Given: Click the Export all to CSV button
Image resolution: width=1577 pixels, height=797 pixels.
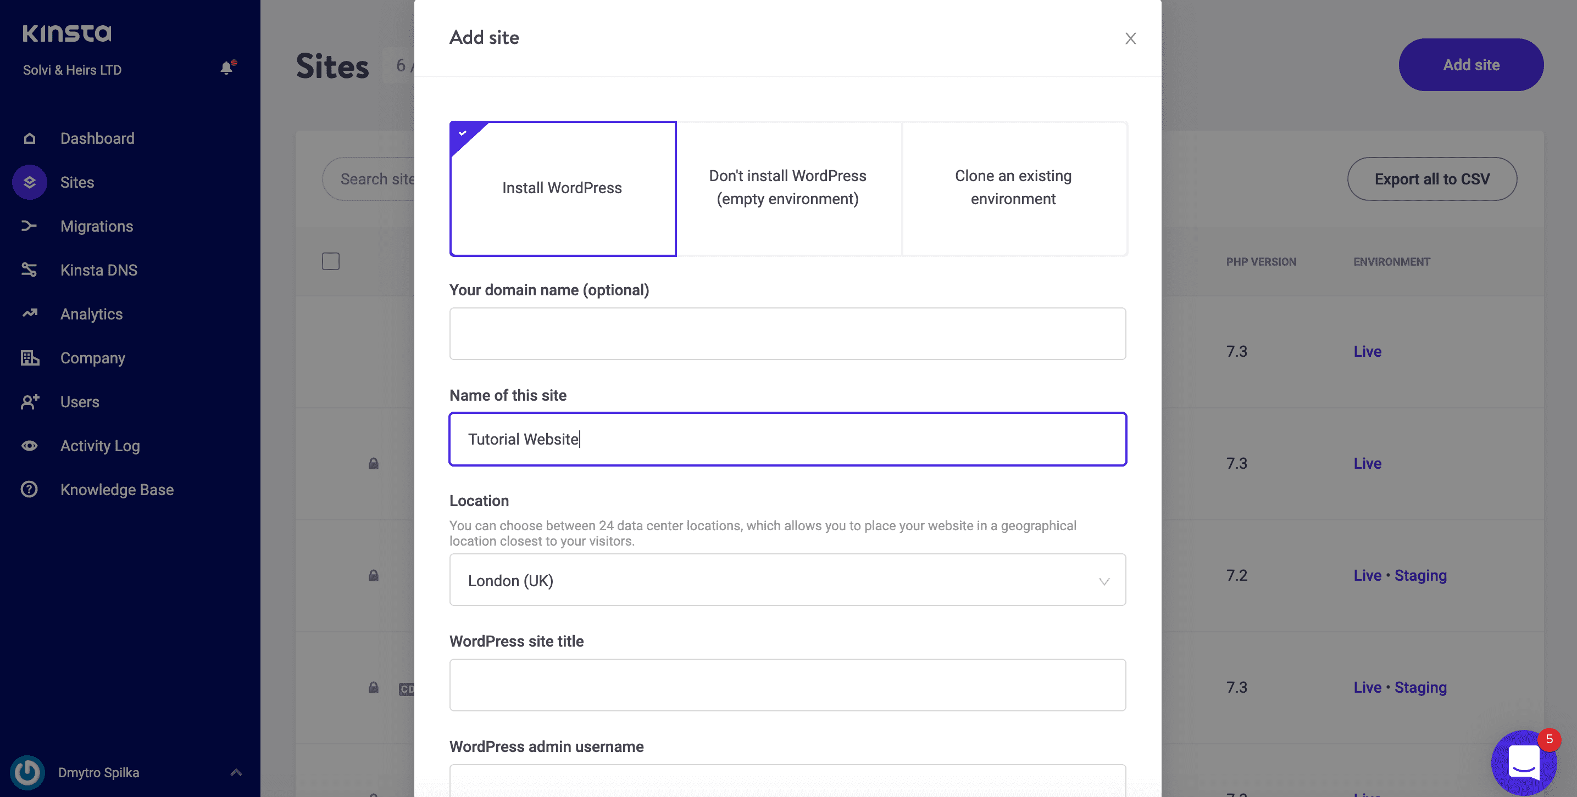Looking at the screenshot, I should (1432, 178).
